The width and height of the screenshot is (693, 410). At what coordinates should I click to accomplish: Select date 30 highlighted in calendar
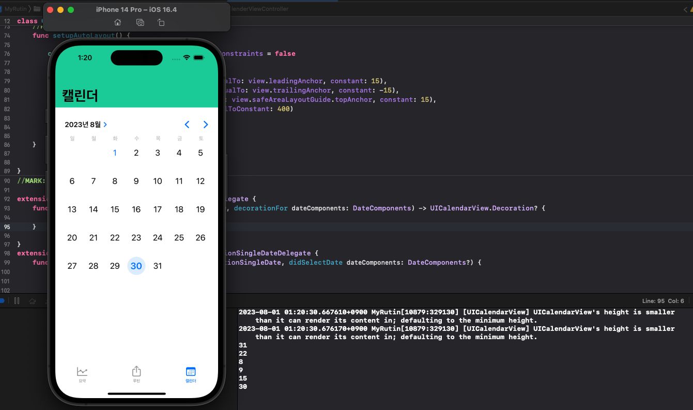point(136,266)
